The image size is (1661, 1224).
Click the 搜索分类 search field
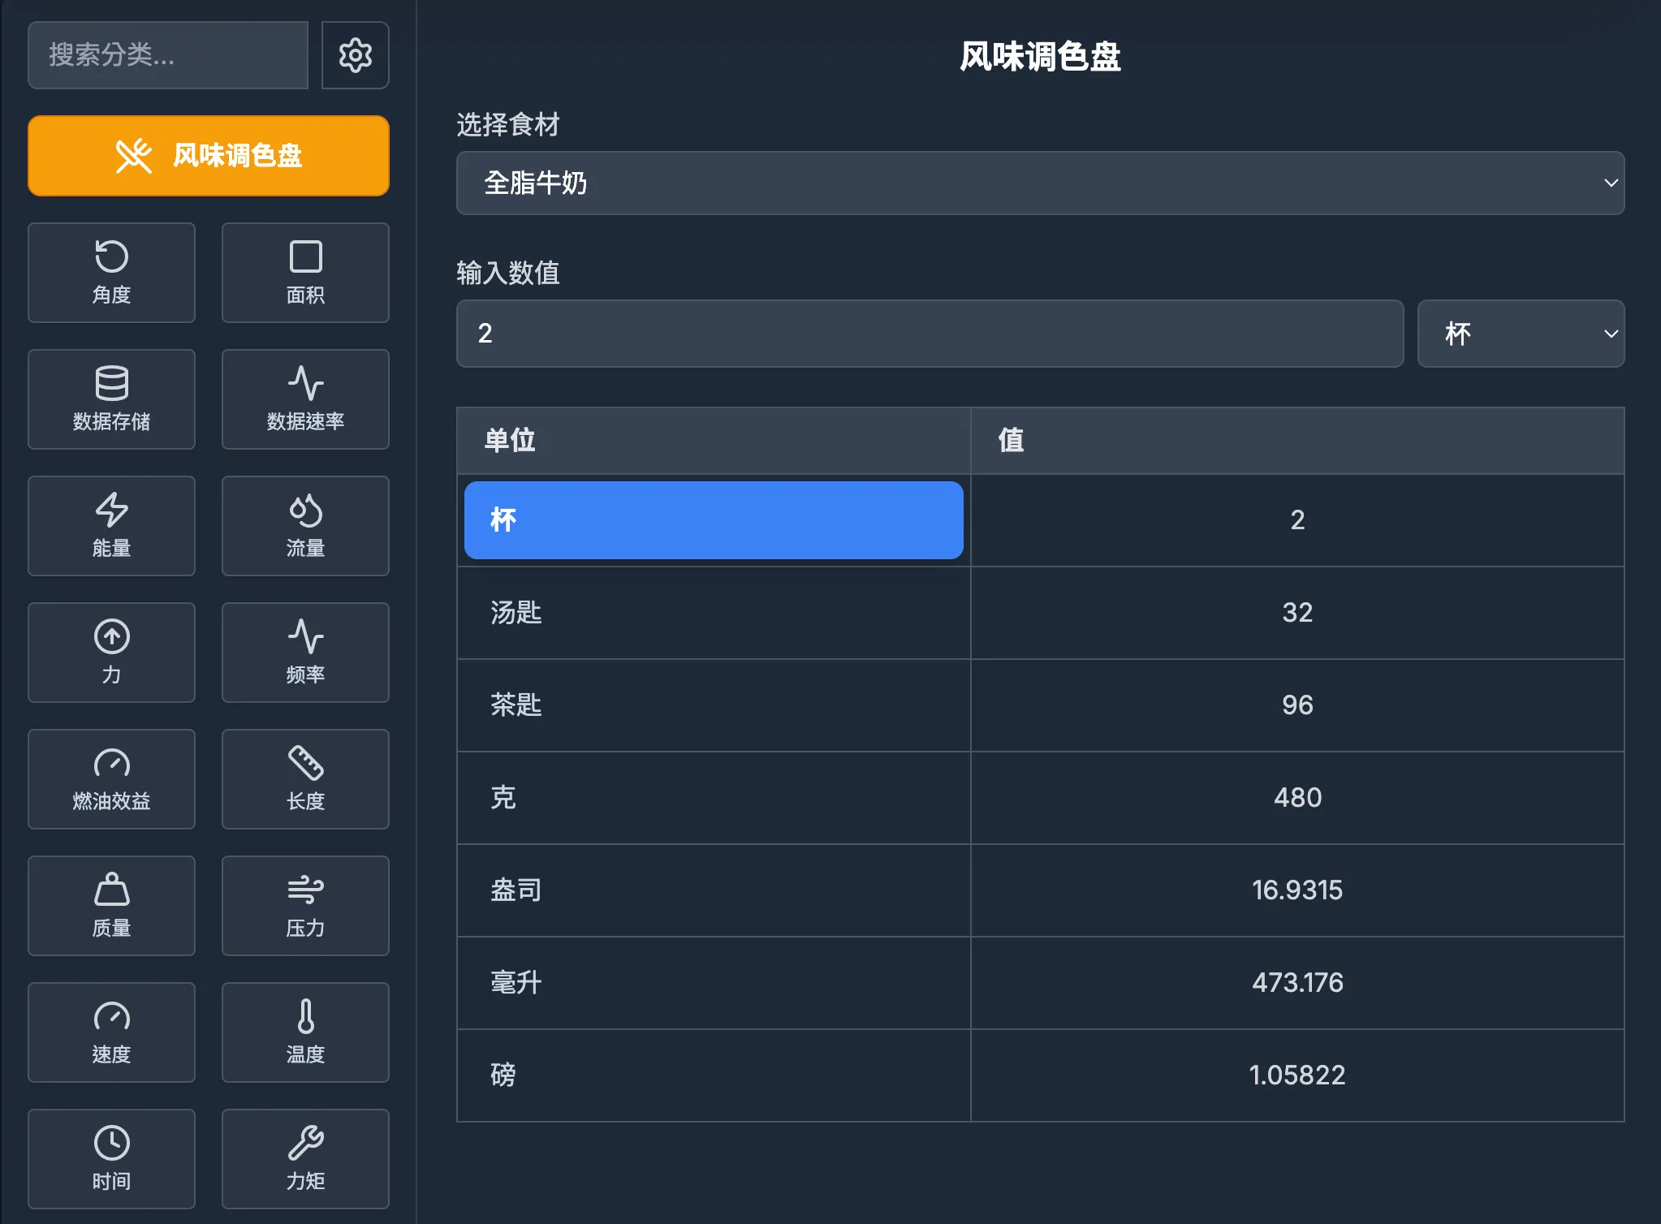point(168,55)
